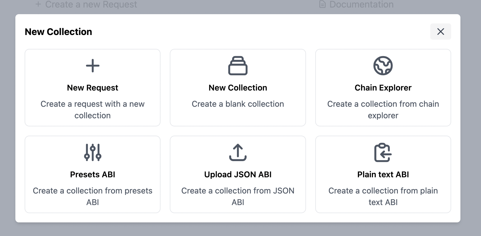Screen dimensions: 481x236
Task: Click the Upload JSON ABI arrow icon
Action: coord(238,152)
